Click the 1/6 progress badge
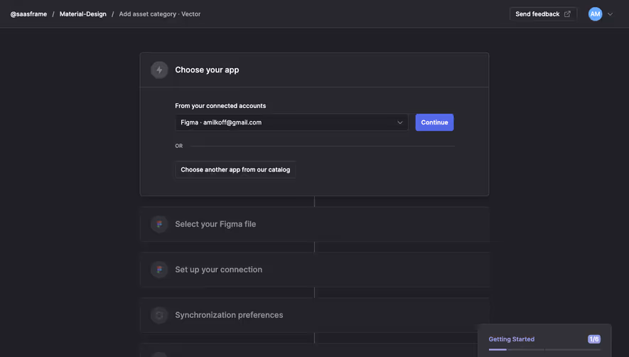This screenshot has height=357, width=629. [594, 339]
